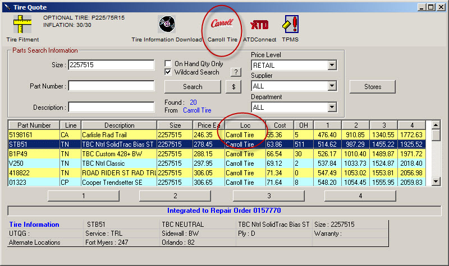Click quantity button 2 below the grid
This screenshot has width=449, height=266.
pyautogui.click(x=175, y=196)
